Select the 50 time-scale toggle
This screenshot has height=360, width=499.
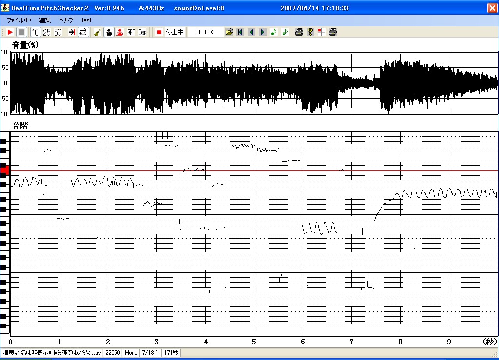[58, 32]
